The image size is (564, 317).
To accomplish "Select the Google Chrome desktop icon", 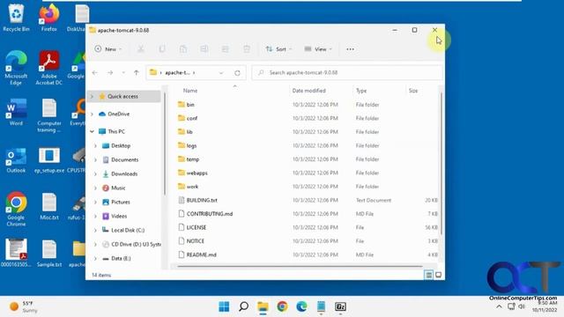I will 16,210.
